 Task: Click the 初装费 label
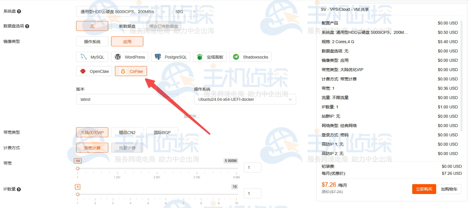pyautogui.click(x=328, y=166)
